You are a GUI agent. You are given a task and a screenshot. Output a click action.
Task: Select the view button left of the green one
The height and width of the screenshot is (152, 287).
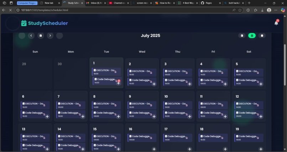(x=242, y=36)
